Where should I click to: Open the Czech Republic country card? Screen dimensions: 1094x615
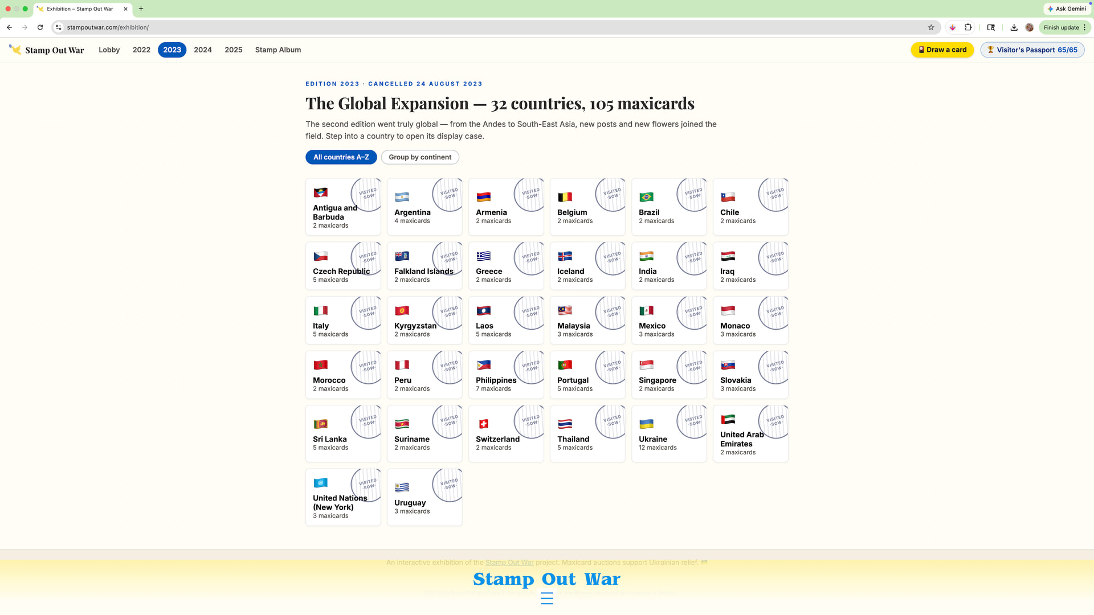(x=343, y=266)
